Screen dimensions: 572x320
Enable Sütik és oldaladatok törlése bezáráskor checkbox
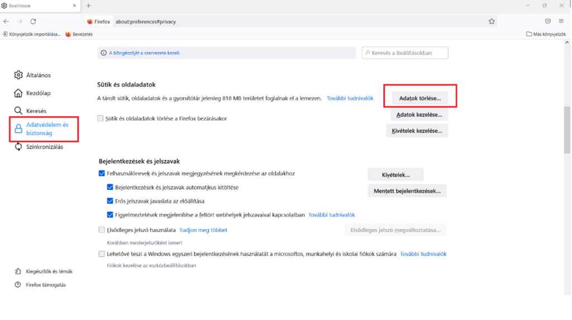pos(101,118)
